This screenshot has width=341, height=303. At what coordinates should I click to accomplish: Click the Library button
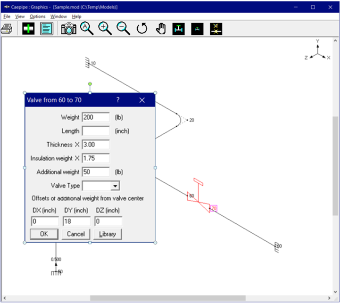tap(108, 234)
